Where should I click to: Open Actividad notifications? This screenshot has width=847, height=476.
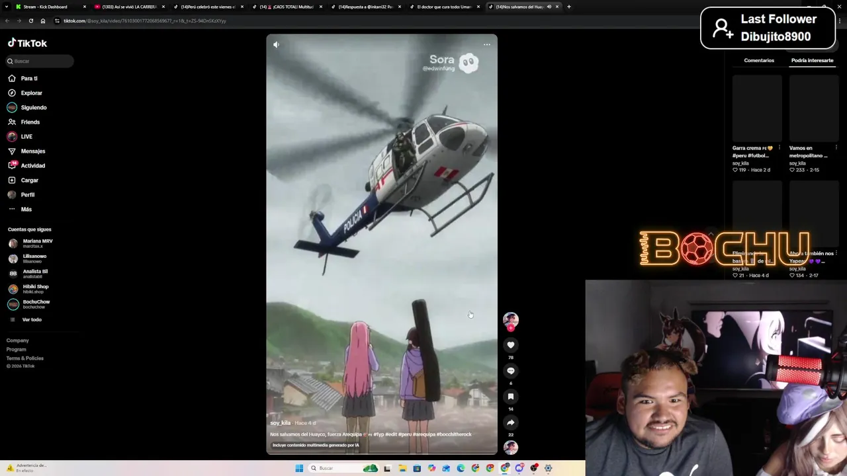pyautogui.click(x=32, y=165)
